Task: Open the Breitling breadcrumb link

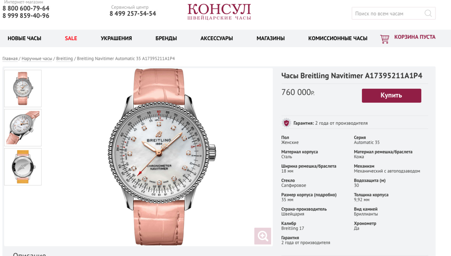Action: click(64, 58)
